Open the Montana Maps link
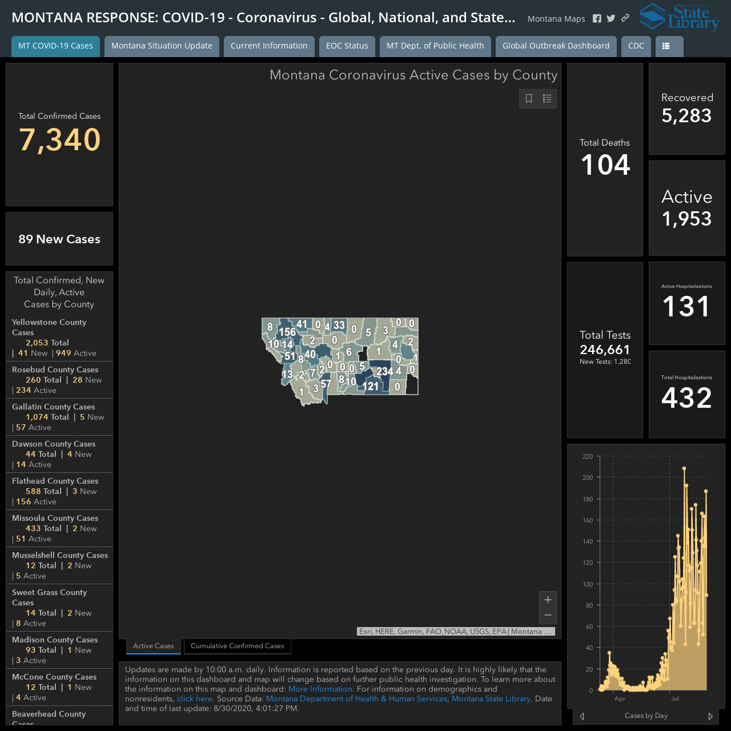The width and height of the screenshot is (731, 731). 556,19
